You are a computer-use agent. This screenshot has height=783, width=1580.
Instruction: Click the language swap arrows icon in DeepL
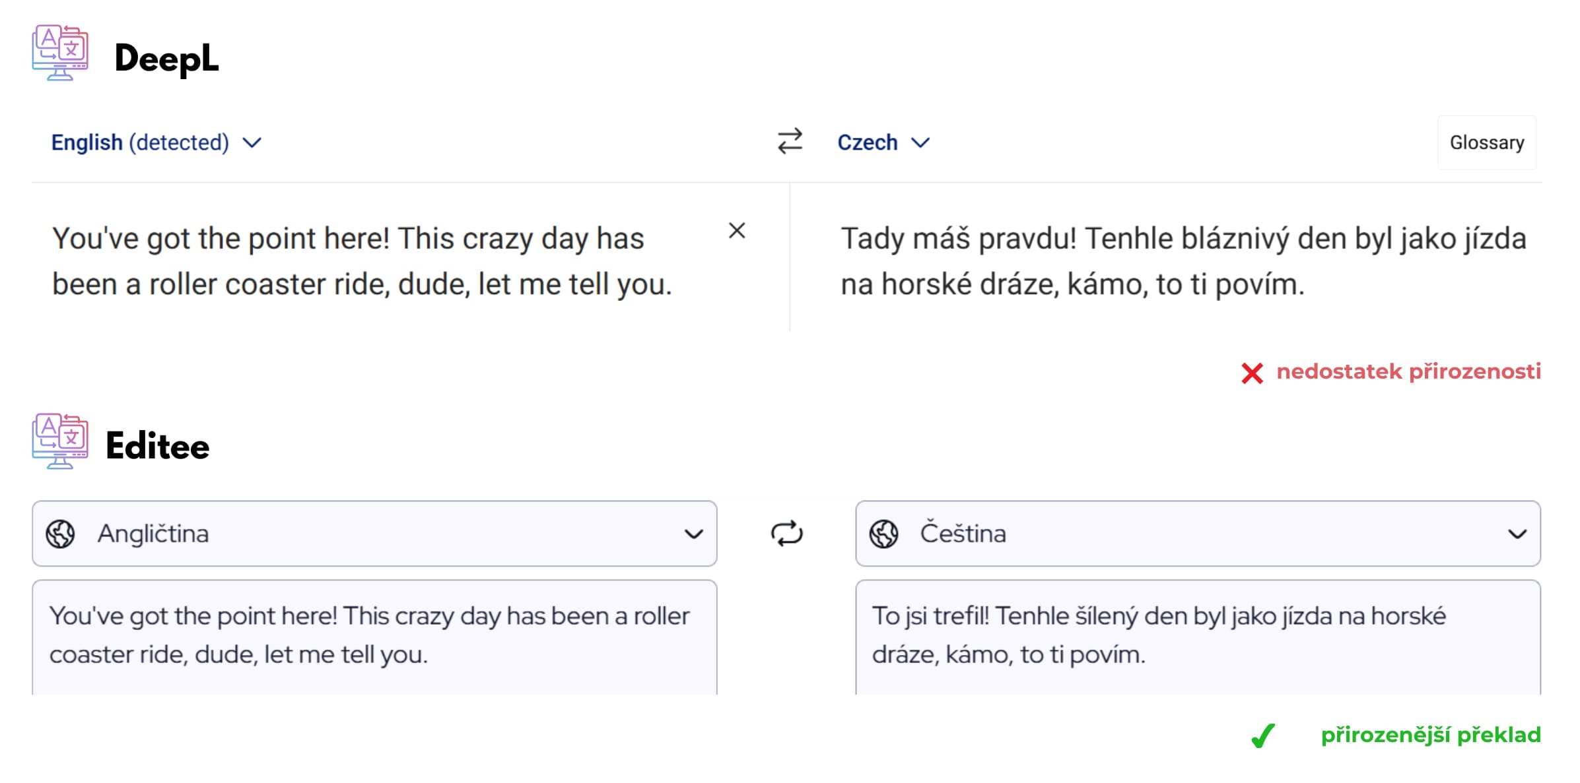(x=790, y=140)
